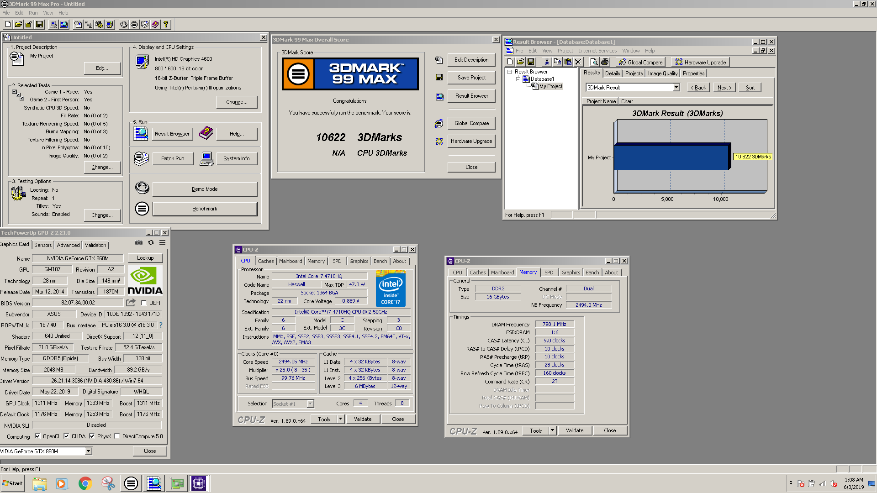Click the Sort button in Result Browser
The image size is (877, 493).
750,88
